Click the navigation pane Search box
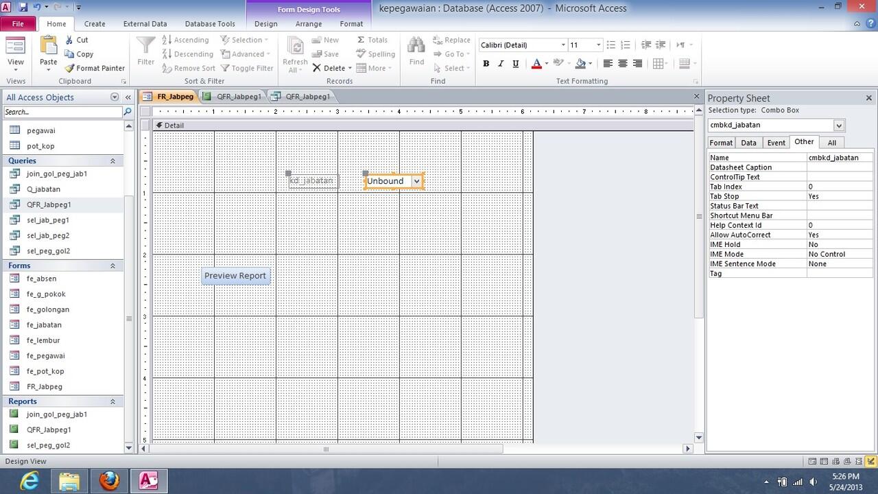Screen dimensions: 878x494 62,112
